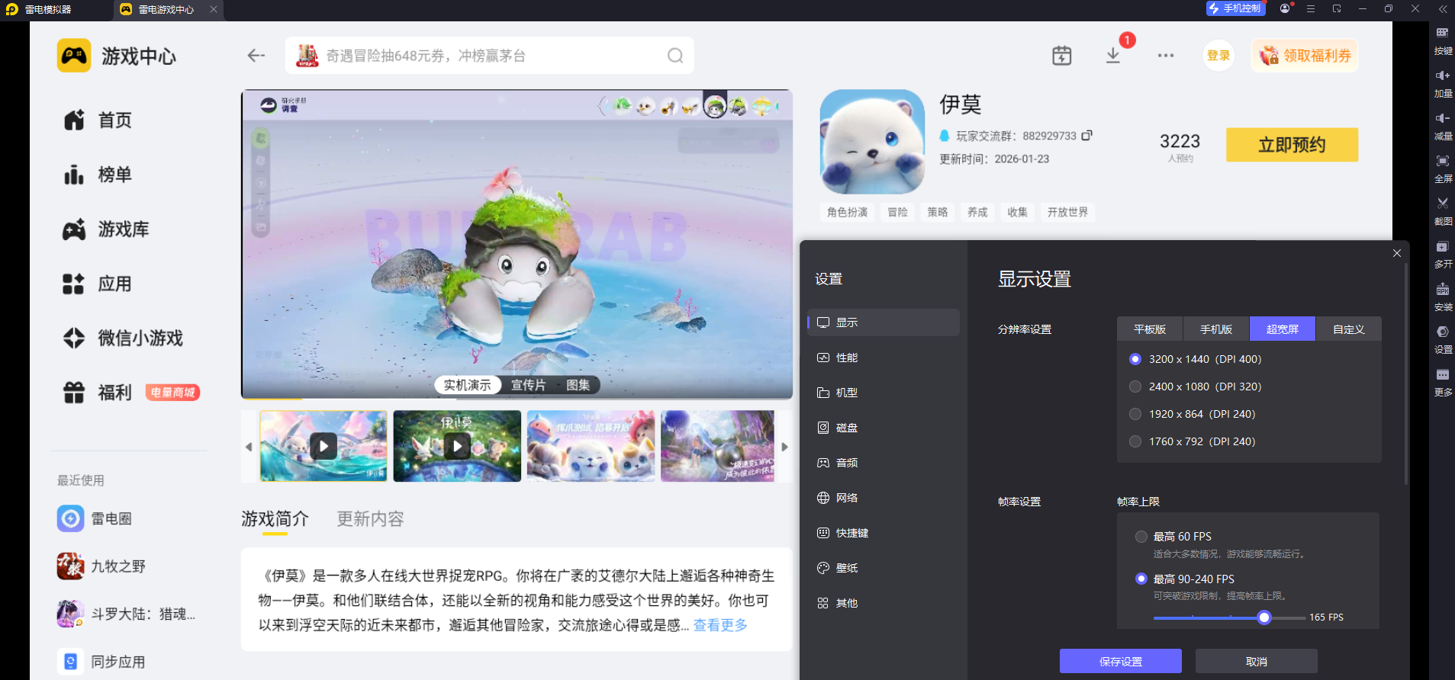Viewport: 1455px width, 680px height.
Task: Open the 应用 apps section
Action: point(98,284)
